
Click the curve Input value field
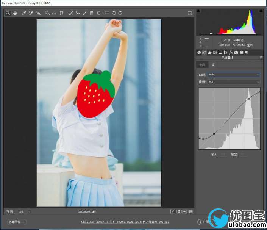(223, 155)
